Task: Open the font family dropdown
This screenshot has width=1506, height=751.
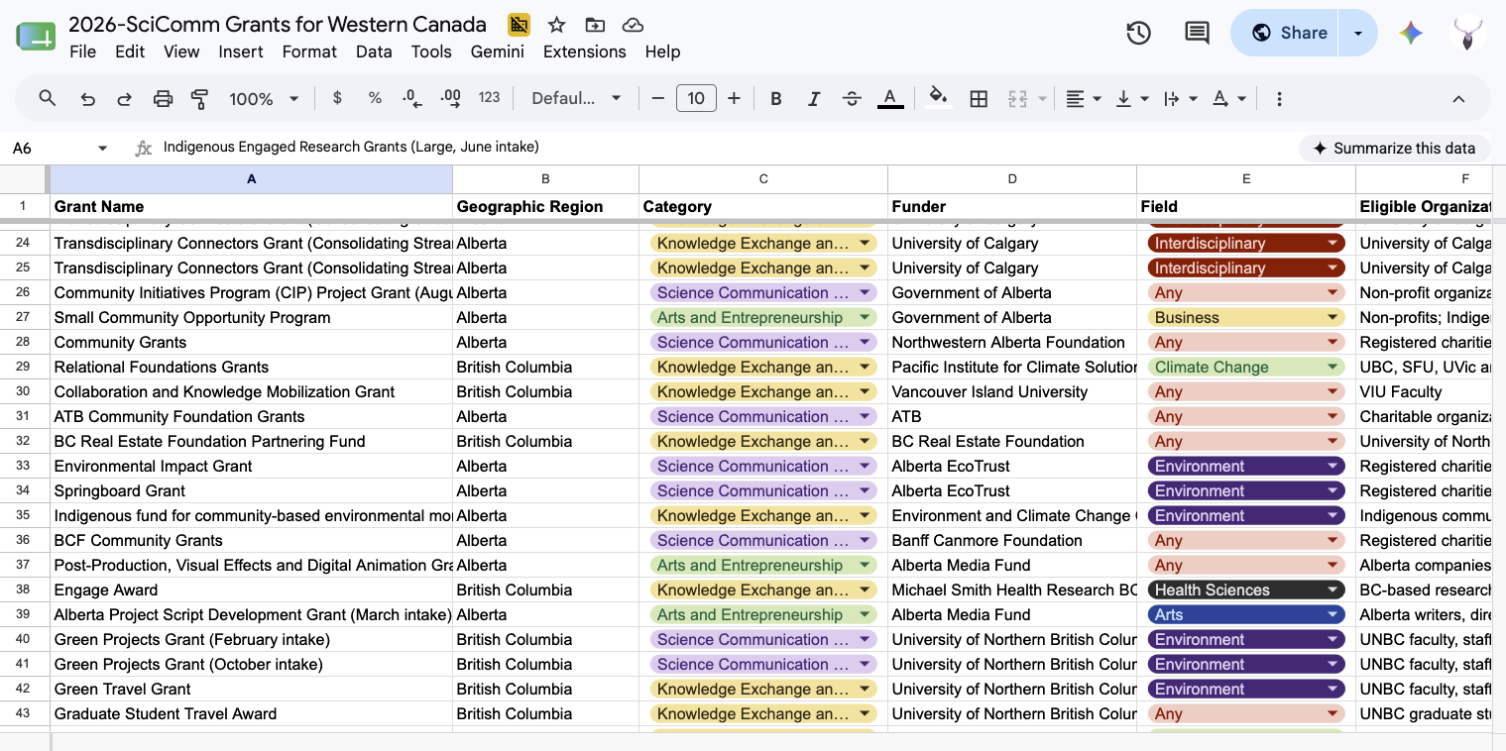Action: click(576, 98)
